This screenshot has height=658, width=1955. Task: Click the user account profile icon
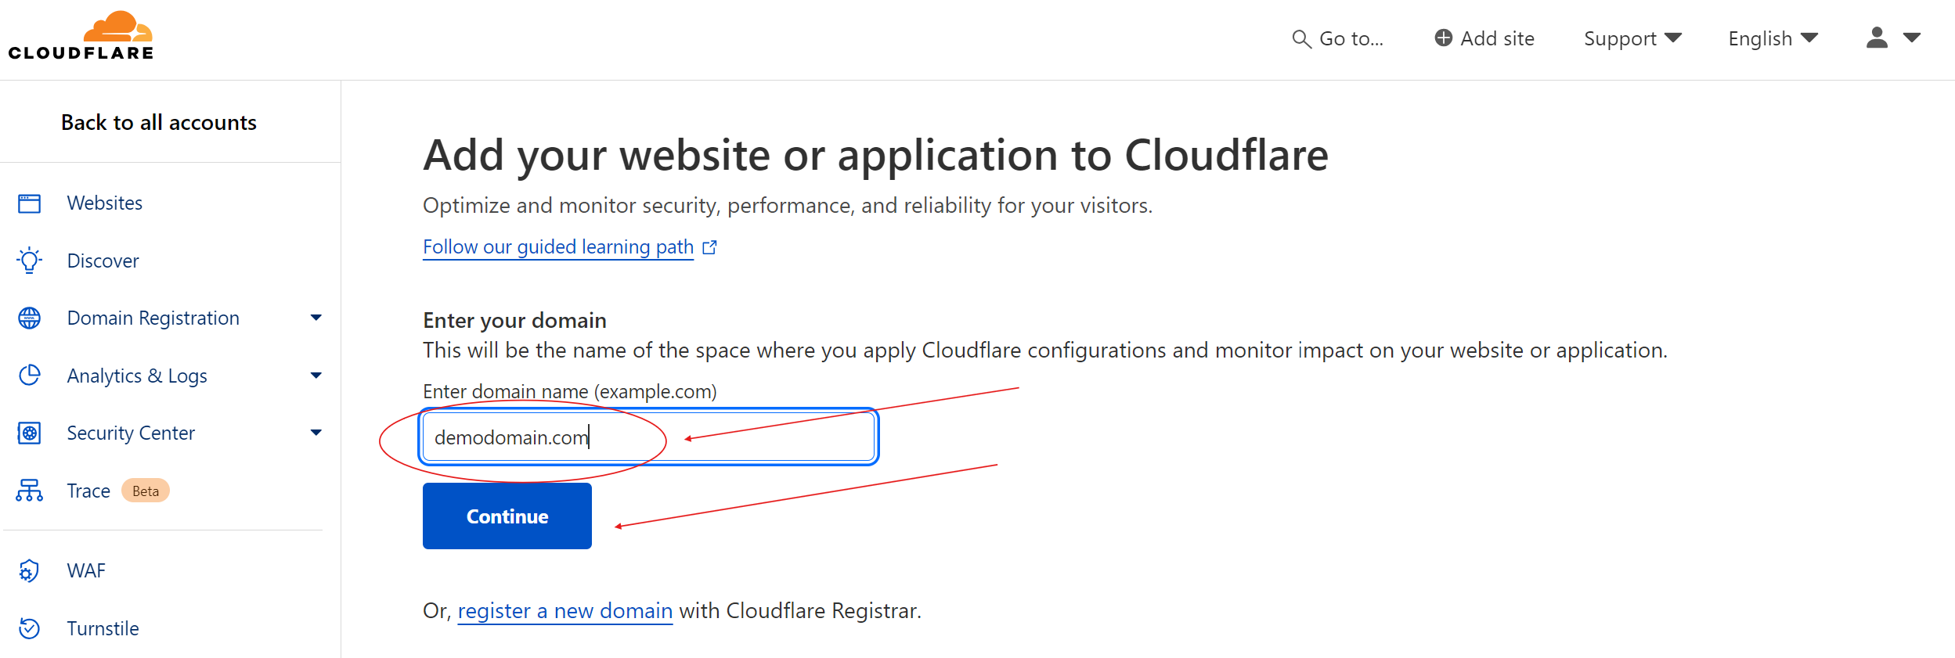[1877, 38]
